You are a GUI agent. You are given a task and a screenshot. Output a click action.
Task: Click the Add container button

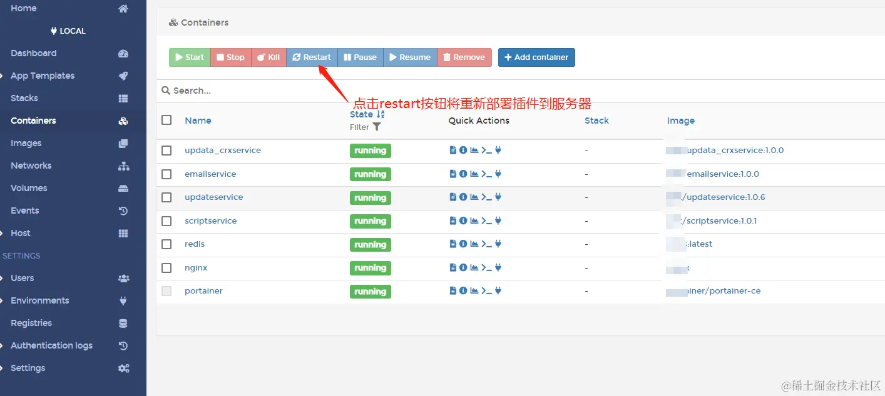coord(536,57)
